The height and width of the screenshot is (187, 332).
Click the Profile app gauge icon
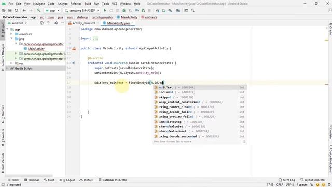tap(137, 10)
